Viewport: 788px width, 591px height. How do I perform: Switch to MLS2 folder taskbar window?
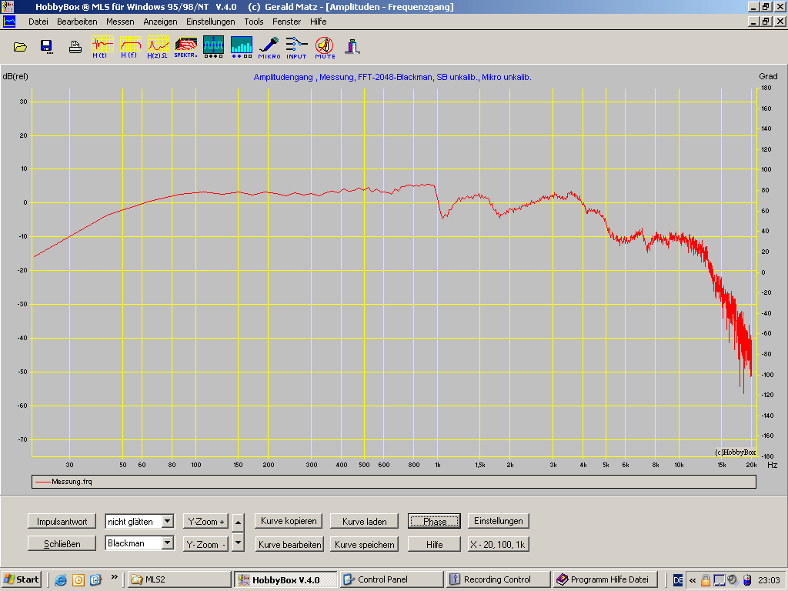click(179, 579)
